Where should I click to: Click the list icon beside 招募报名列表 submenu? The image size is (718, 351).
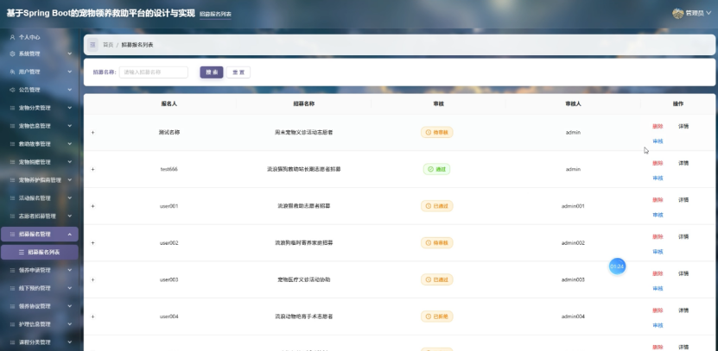point(21,253)
